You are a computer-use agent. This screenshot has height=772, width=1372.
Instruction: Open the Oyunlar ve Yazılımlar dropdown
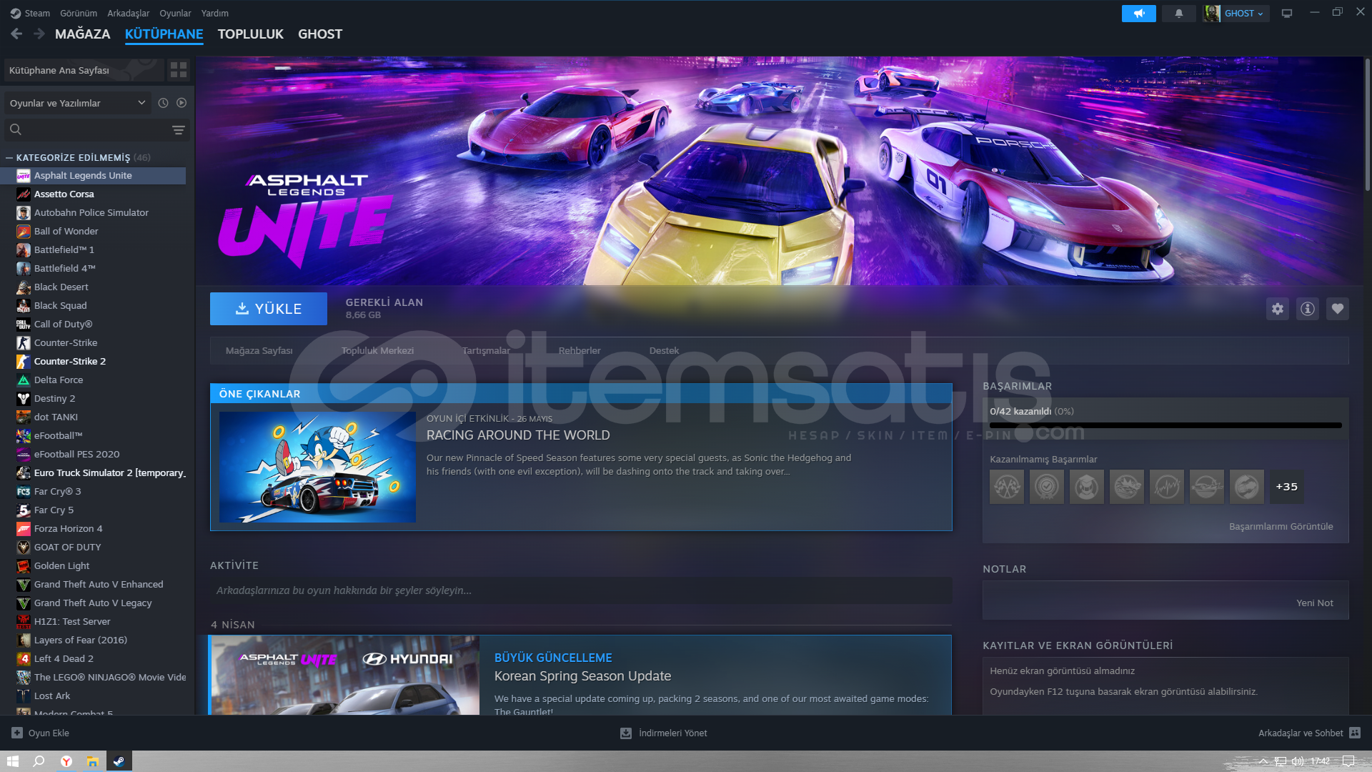(x=77, y=103)
